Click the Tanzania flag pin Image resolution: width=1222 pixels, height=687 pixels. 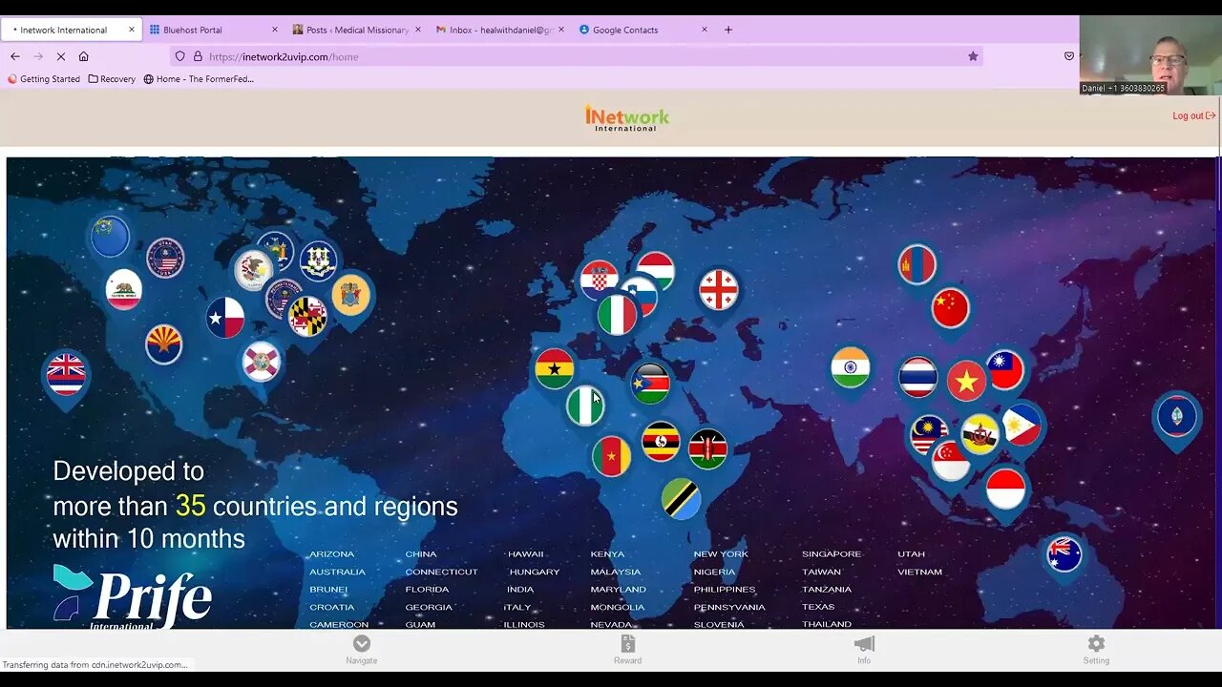(x=681, y=499)
